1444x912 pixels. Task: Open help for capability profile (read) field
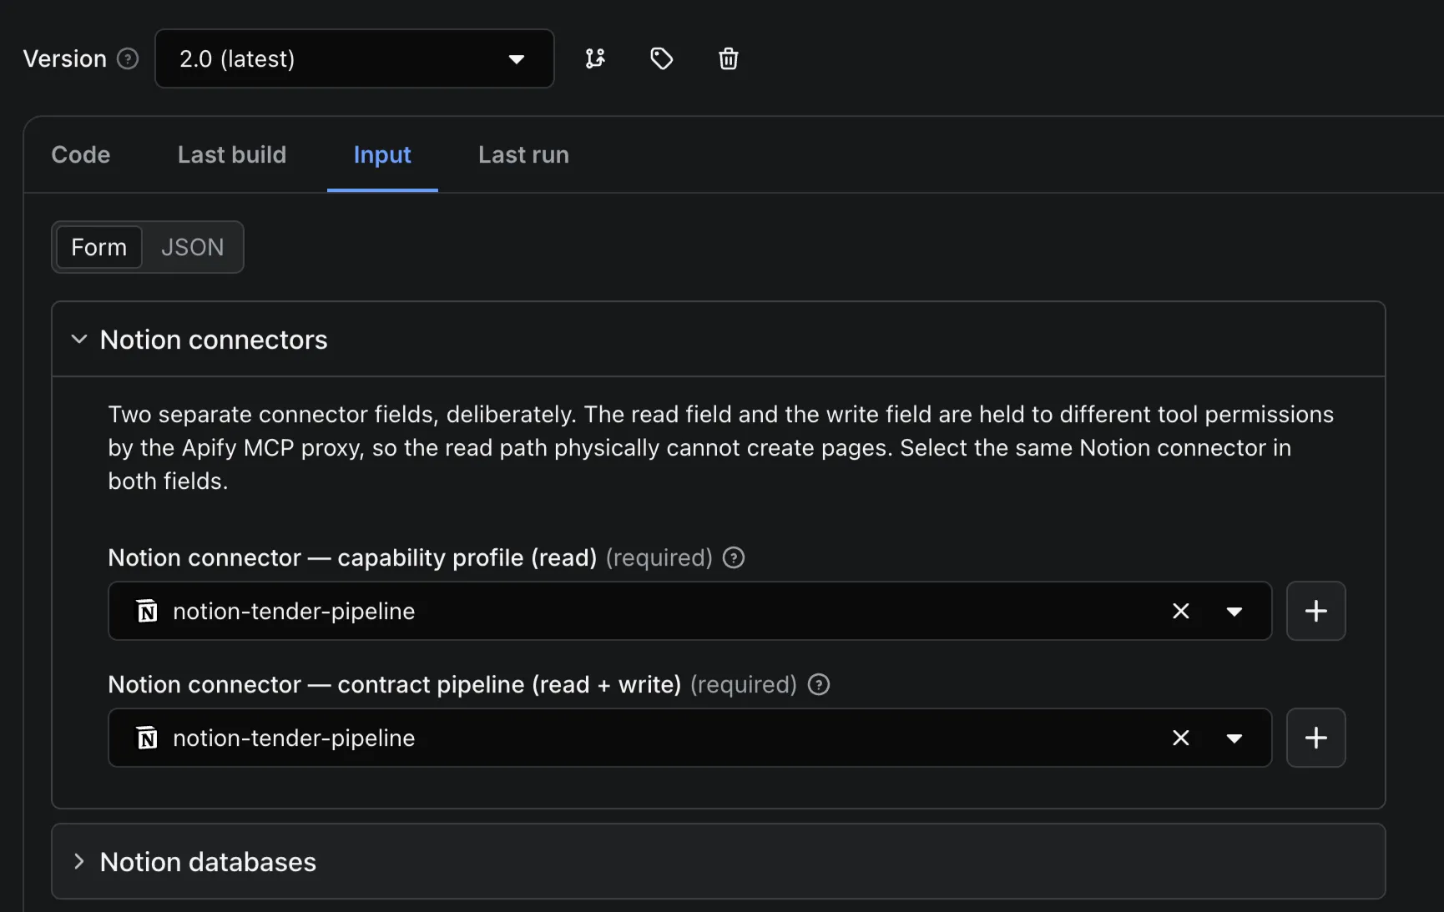734,557
